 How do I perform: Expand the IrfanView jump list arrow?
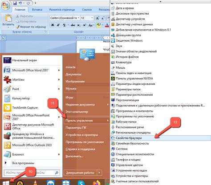click(x=59, y=79)
